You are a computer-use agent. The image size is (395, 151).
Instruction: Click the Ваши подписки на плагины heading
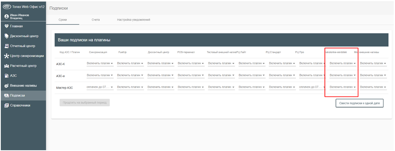click(84, 40)
